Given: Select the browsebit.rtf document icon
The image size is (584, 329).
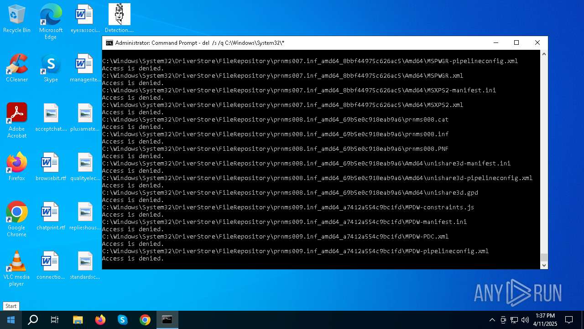Looking at the screenshot, I should (x=51, y=167).
